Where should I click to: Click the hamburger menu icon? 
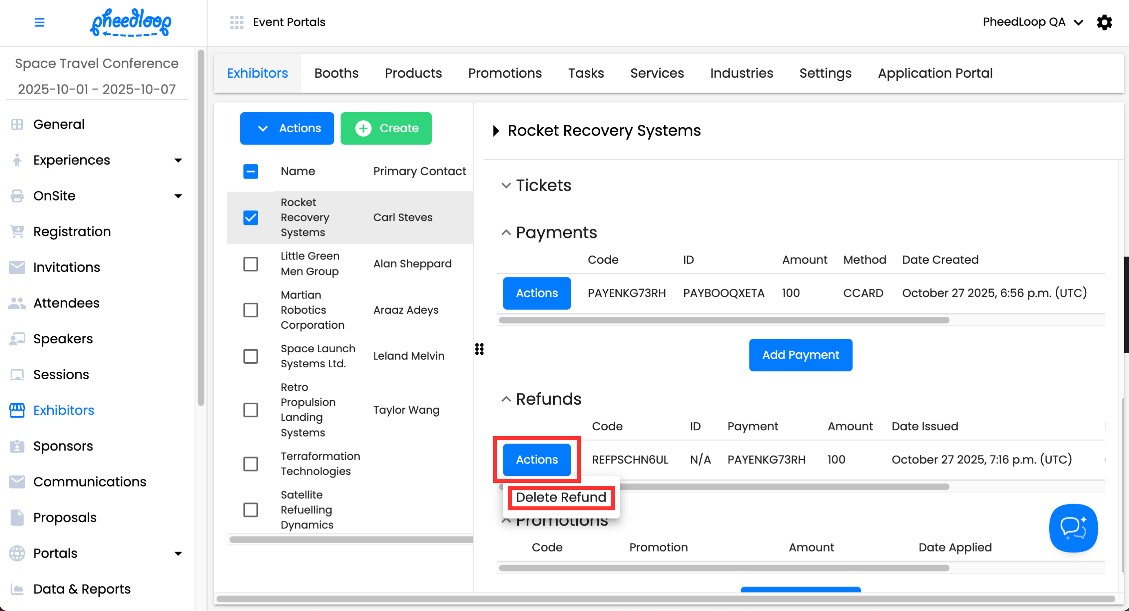coord(40,22)
